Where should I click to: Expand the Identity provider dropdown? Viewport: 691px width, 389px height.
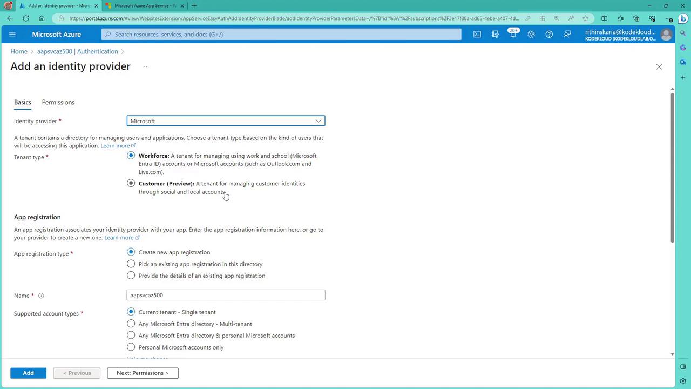pos(226,121)
